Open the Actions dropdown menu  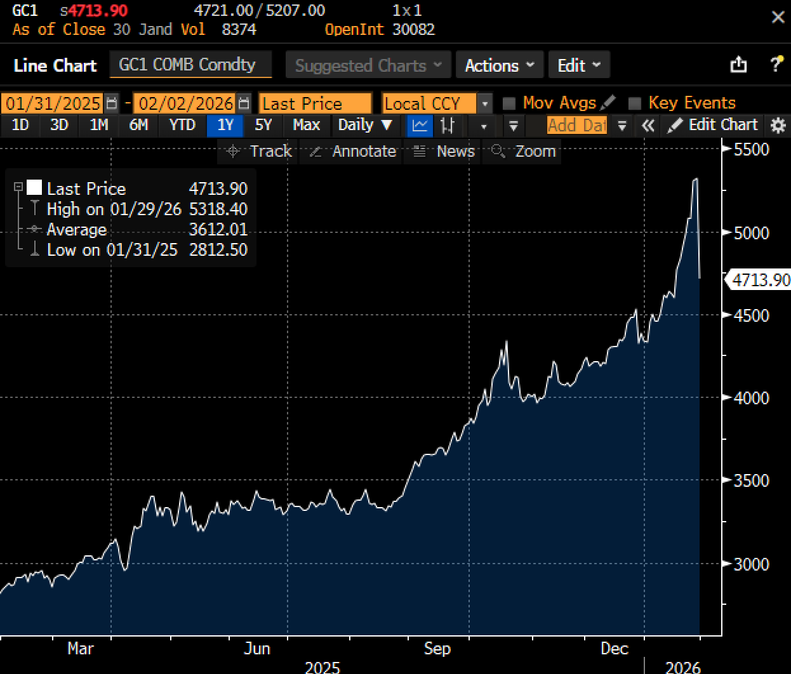point(499,65)
